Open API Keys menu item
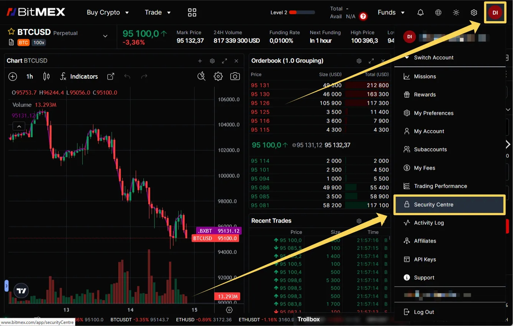 coord(425,259)
